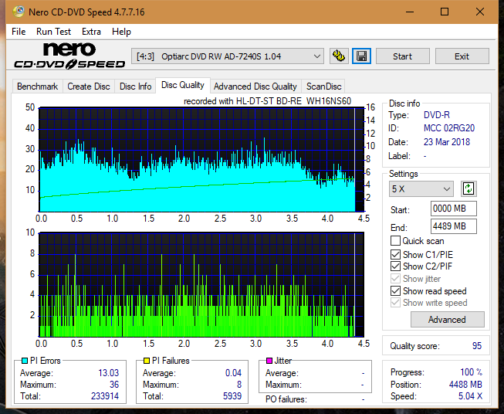Switch to the Benchmark tab
The image size is (504, 414).
pos(38,87)
